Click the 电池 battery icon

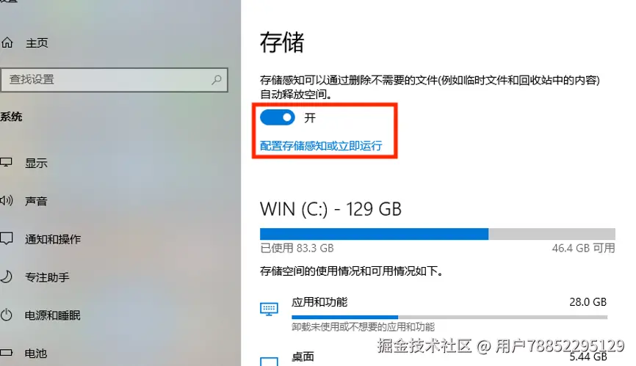click(6, 353)
